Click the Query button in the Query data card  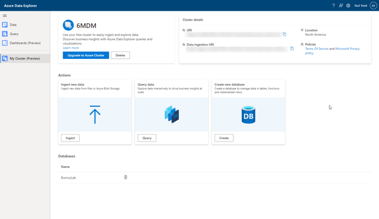point(147,138)
